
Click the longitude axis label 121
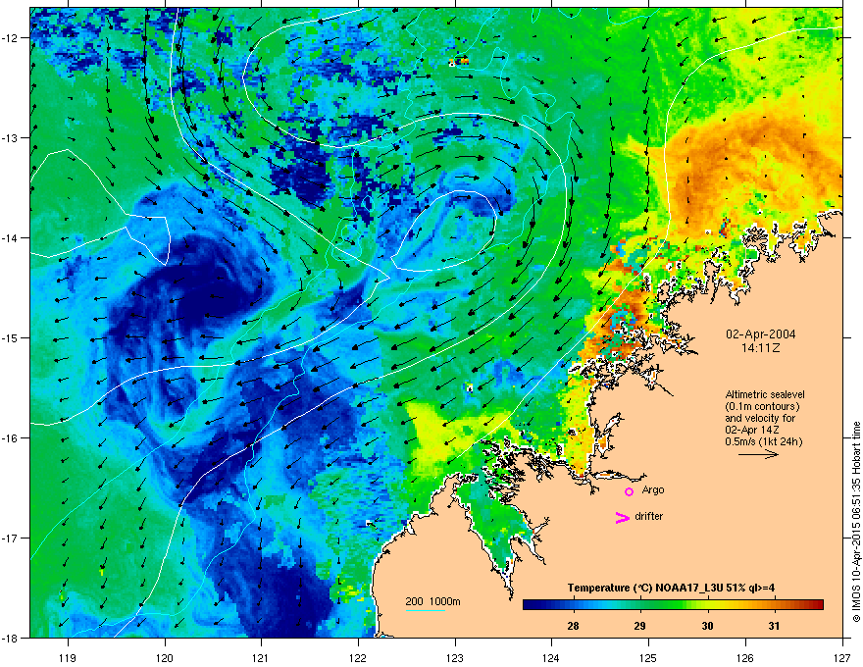pos(261,658)
